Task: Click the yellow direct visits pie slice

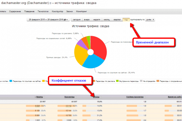Action: 81,54
